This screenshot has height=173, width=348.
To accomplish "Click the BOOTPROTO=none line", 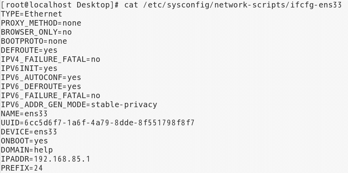I will pyautogui.click(x=34, y=41).
